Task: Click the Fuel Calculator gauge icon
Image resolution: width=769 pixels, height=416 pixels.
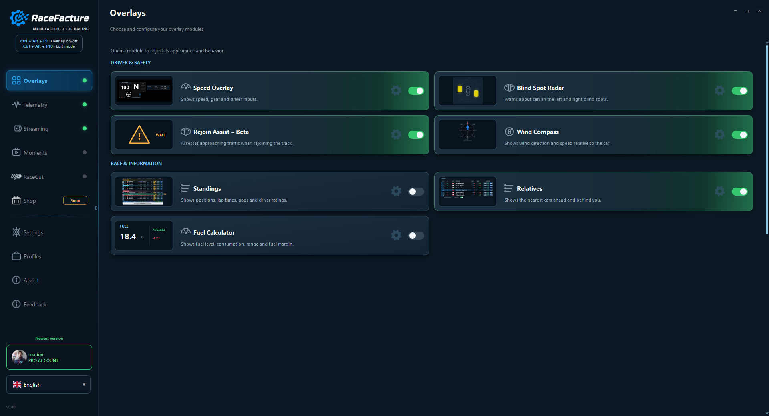Action: tap(185, 232)
